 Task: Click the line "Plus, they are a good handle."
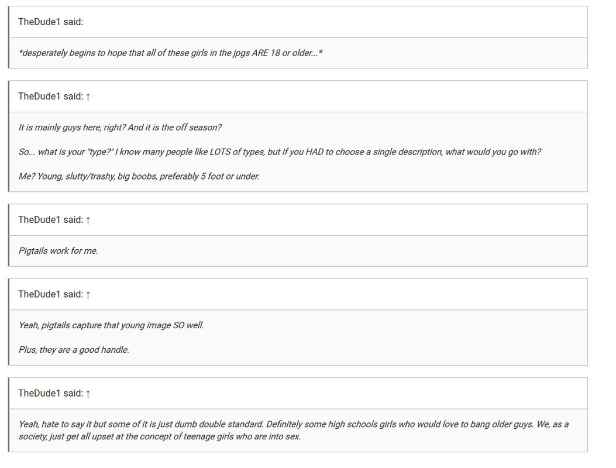74,350
